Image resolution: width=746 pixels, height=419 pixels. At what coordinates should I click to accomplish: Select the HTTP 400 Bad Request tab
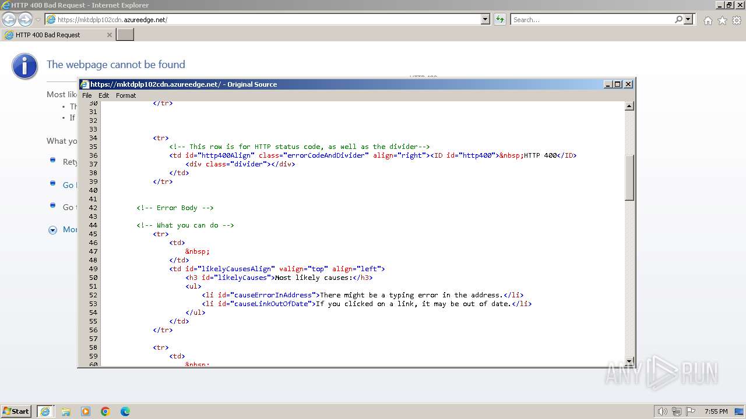point(57,35)
